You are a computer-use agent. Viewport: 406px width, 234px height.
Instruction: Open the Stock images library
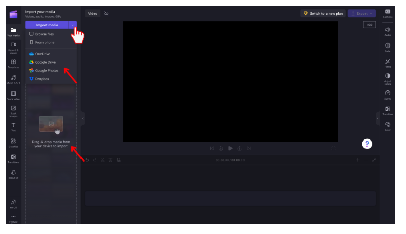[13, 111]
